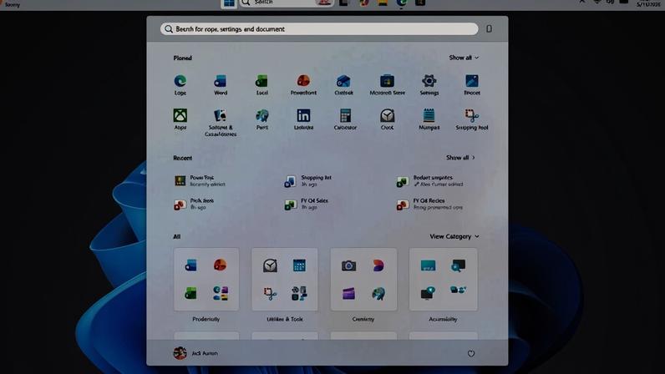The image size is (665, 374).
Task: Click the Start menu search field
Action: pos(319,29)
